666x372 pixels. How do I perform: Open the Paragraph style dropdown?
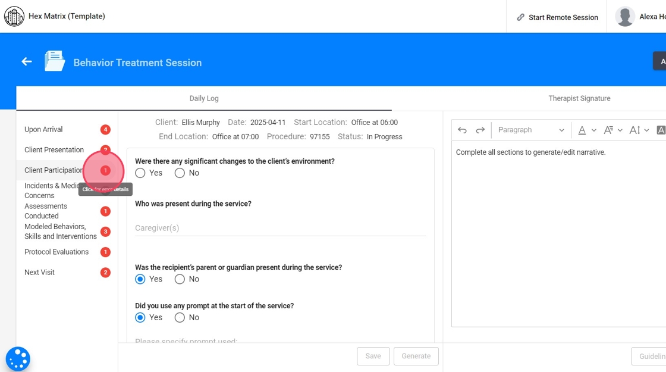(x=530, y=130)
